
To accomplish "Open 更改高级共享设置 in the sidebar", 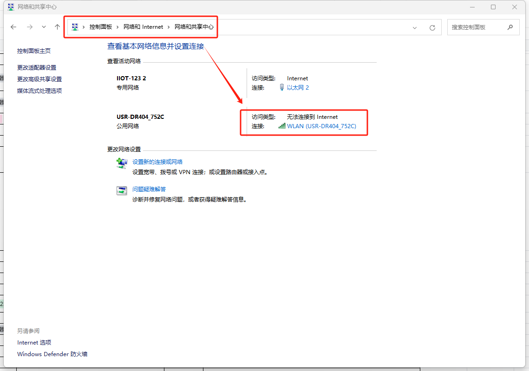I will 39,79.
